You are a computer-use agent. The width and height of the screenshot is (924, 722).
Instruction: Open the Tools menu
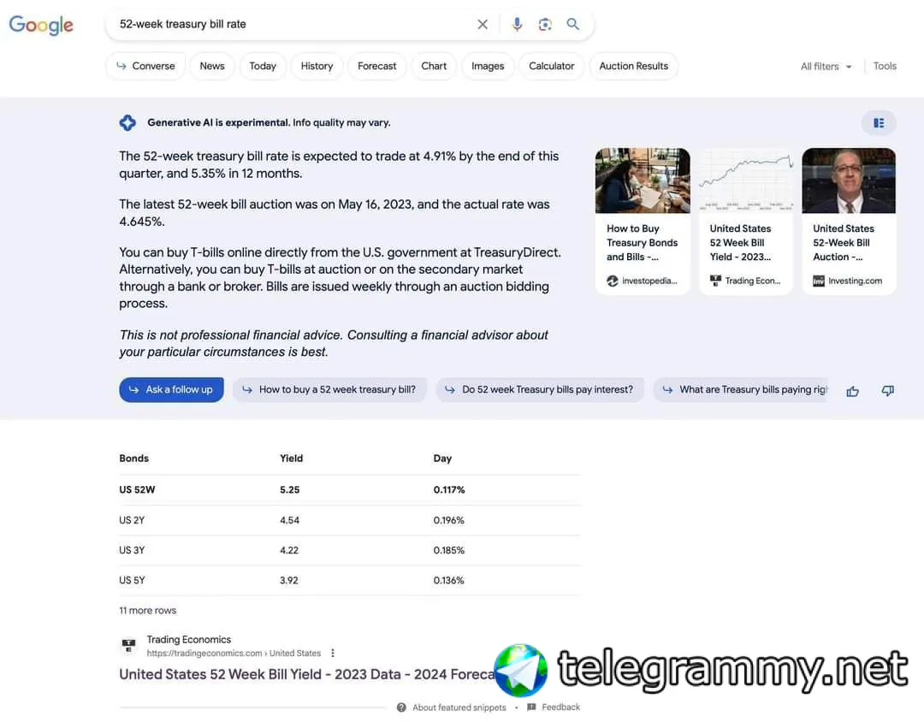[885, 66]
